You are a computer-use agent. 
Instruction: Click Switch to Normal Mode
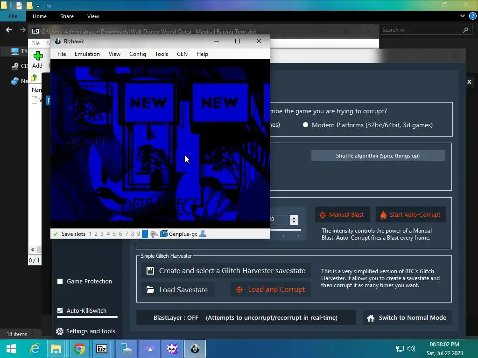tap(407, 317)
